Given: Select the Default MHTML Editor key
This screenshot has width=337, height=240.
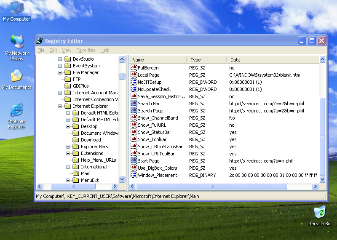Looking at the screenshot, I should coord(99,120).
